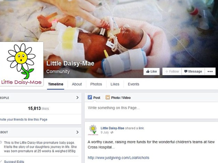The image size is (218, 163).
Task: Click the daisy profile picture thumbnail
Action: pyautogui.click(x=21, y=64)
